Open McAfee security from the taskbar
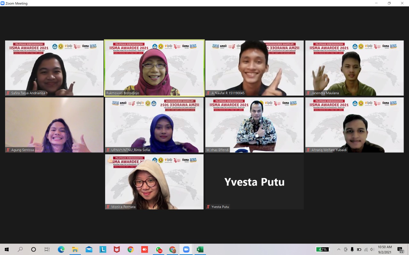The width and height of the screenshot is (409, 255). pyautogui.click(x=116, y=249)
